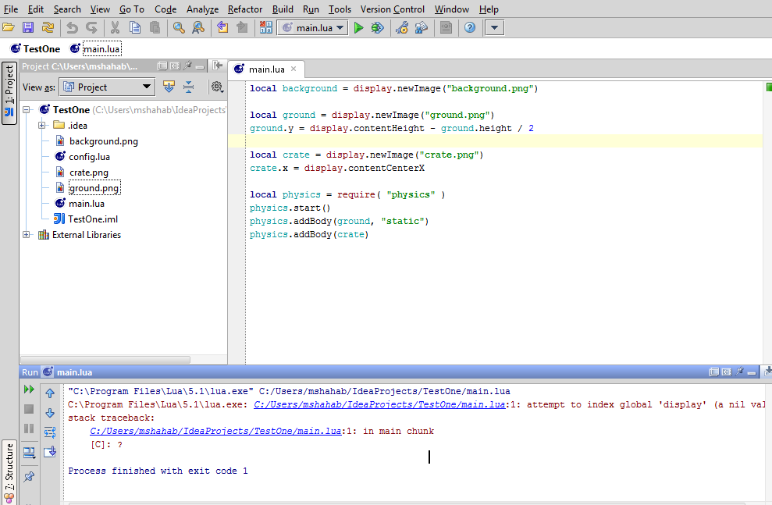Save all files with the save icon
The height and width of the screenshot is (505, 772).
coord(28,27)
